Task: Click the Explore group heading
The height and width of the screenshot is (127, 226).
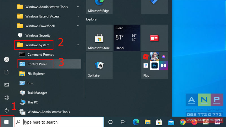Action: pyautogui.click(x=91, y=19)
